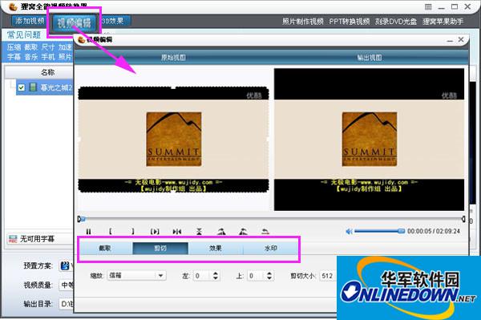Viewport: 481px width, 320px height.
Task: Click the undo/reset arrow icon
Action: 265,231
